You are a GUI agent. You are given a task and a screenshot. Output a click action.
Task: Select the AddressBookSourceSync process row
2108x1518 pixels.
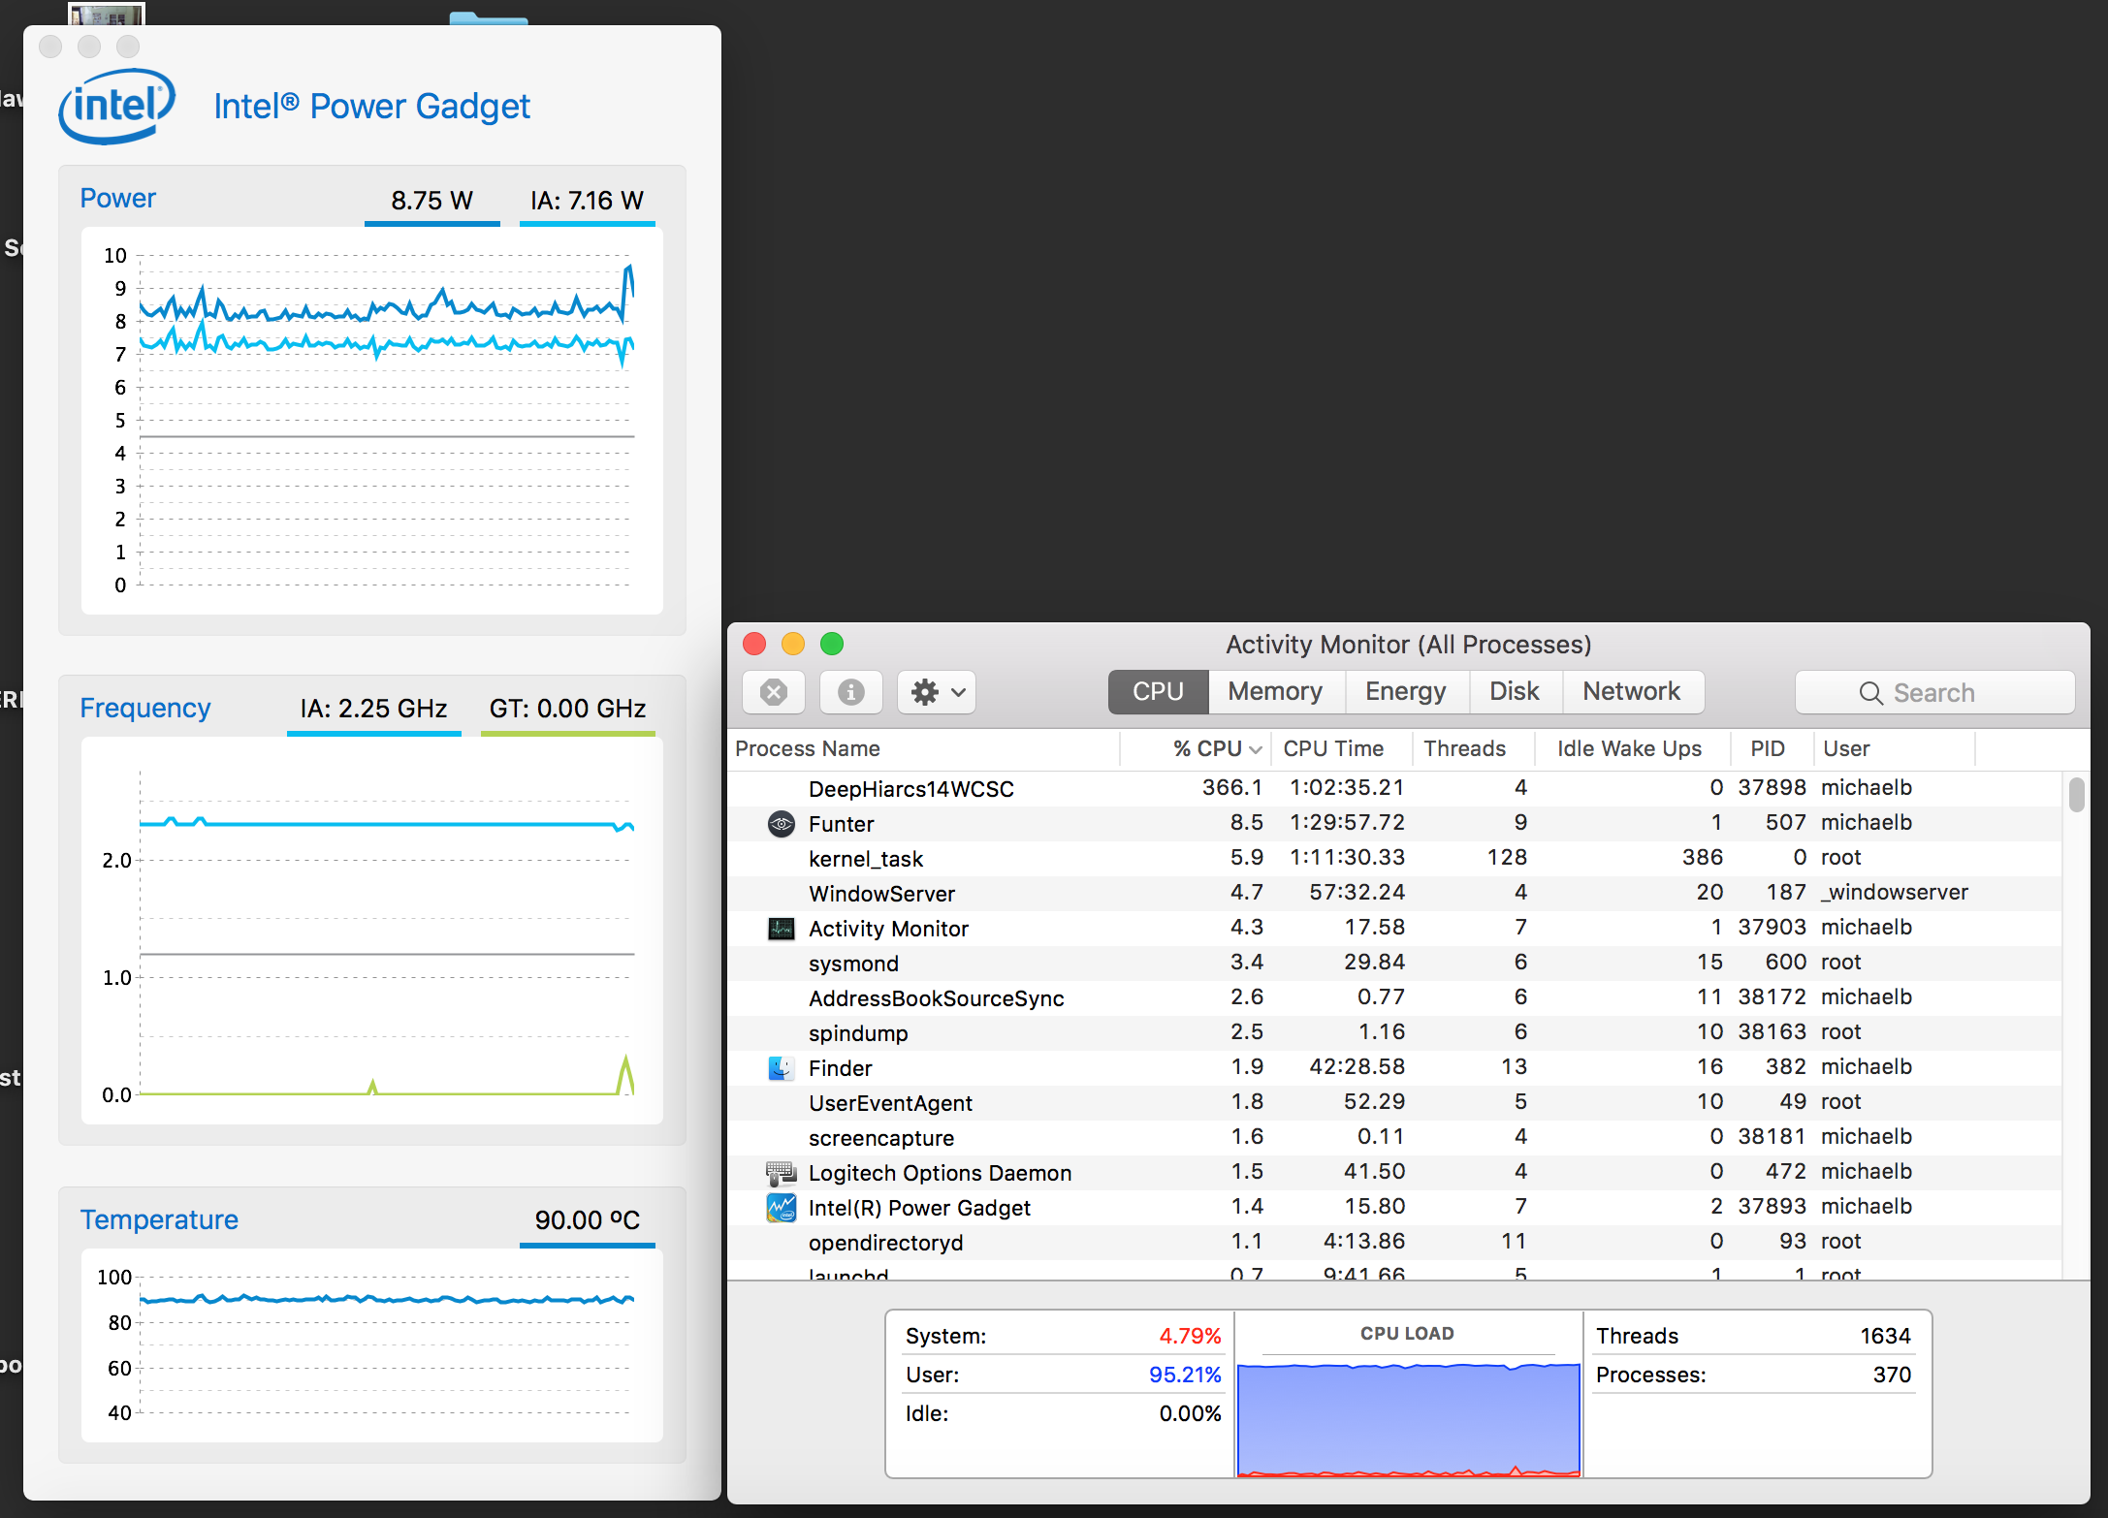click(x=1394, y=997)
